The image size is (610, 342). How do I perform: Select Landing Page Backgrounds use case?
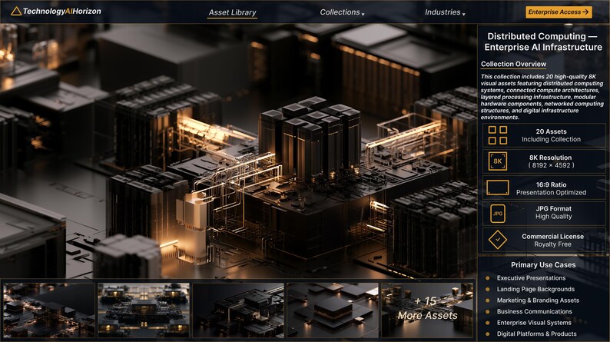(x=535, y=289)
